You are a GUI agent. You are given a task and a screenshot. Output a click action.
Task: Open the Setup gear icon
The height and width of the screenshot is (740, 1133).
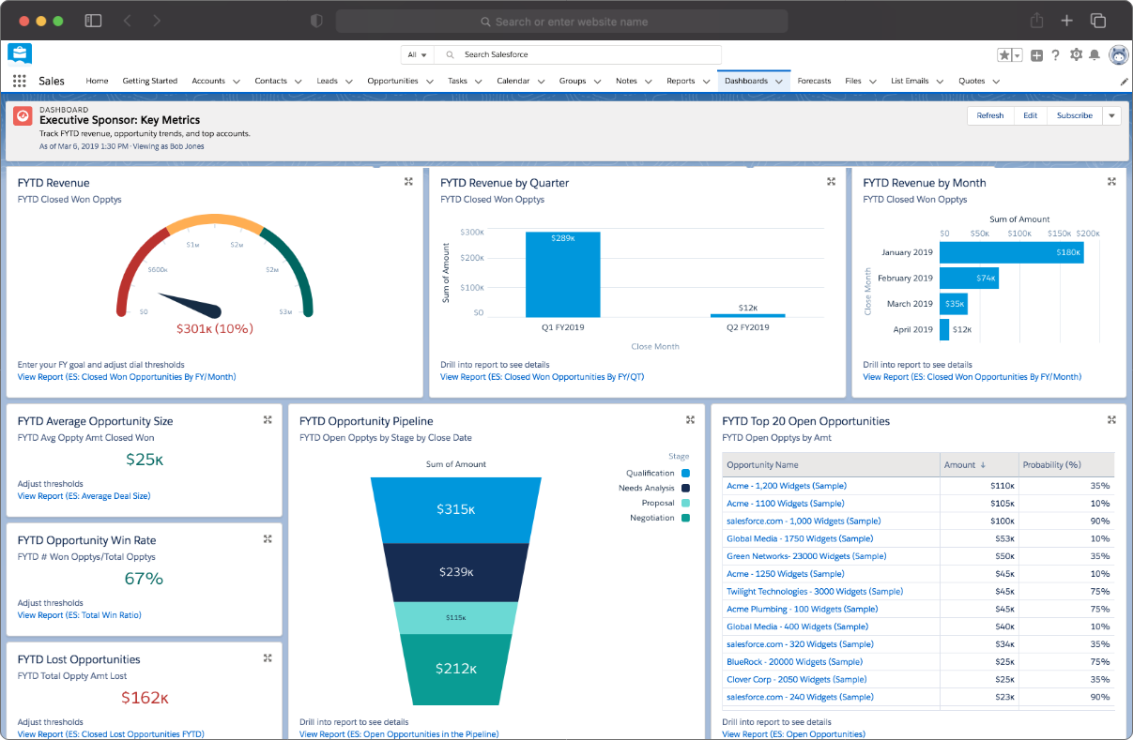pos(1076,55)
